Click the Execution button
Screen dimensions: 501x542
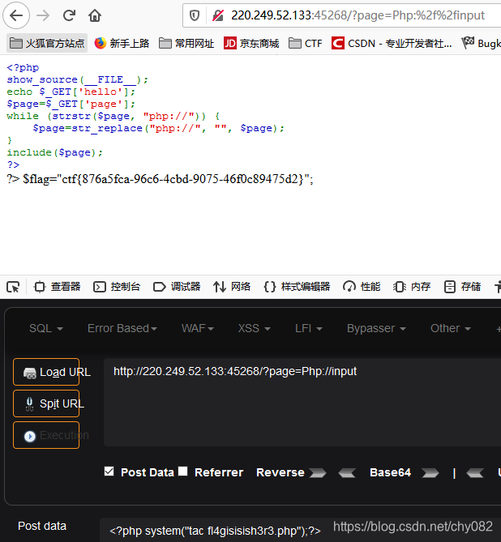click(x=46, y=435)
